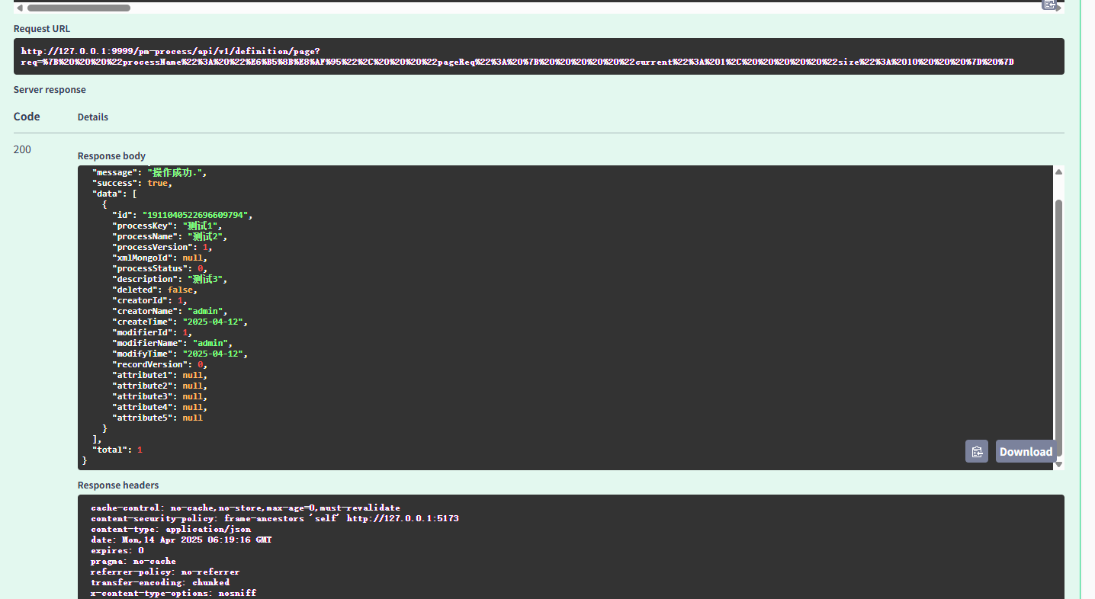Select the total value 1 in response

coord(139,449)
